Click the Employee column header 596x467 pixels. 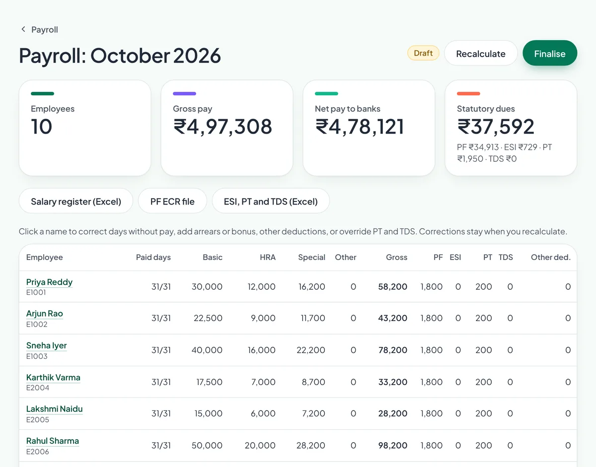[x=45, y=257]
